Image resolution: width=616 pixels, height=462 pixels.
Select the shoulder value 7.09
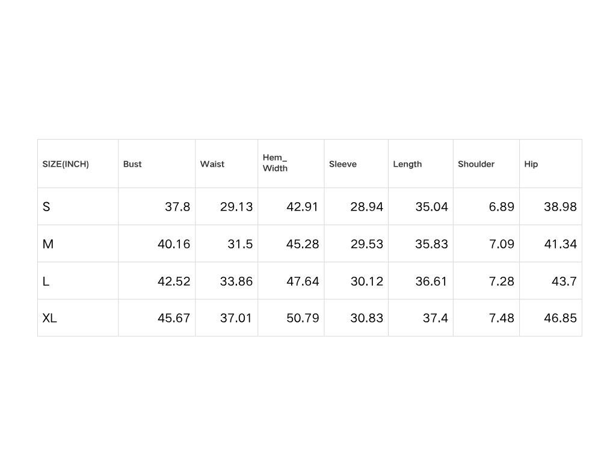pos(502,244)
